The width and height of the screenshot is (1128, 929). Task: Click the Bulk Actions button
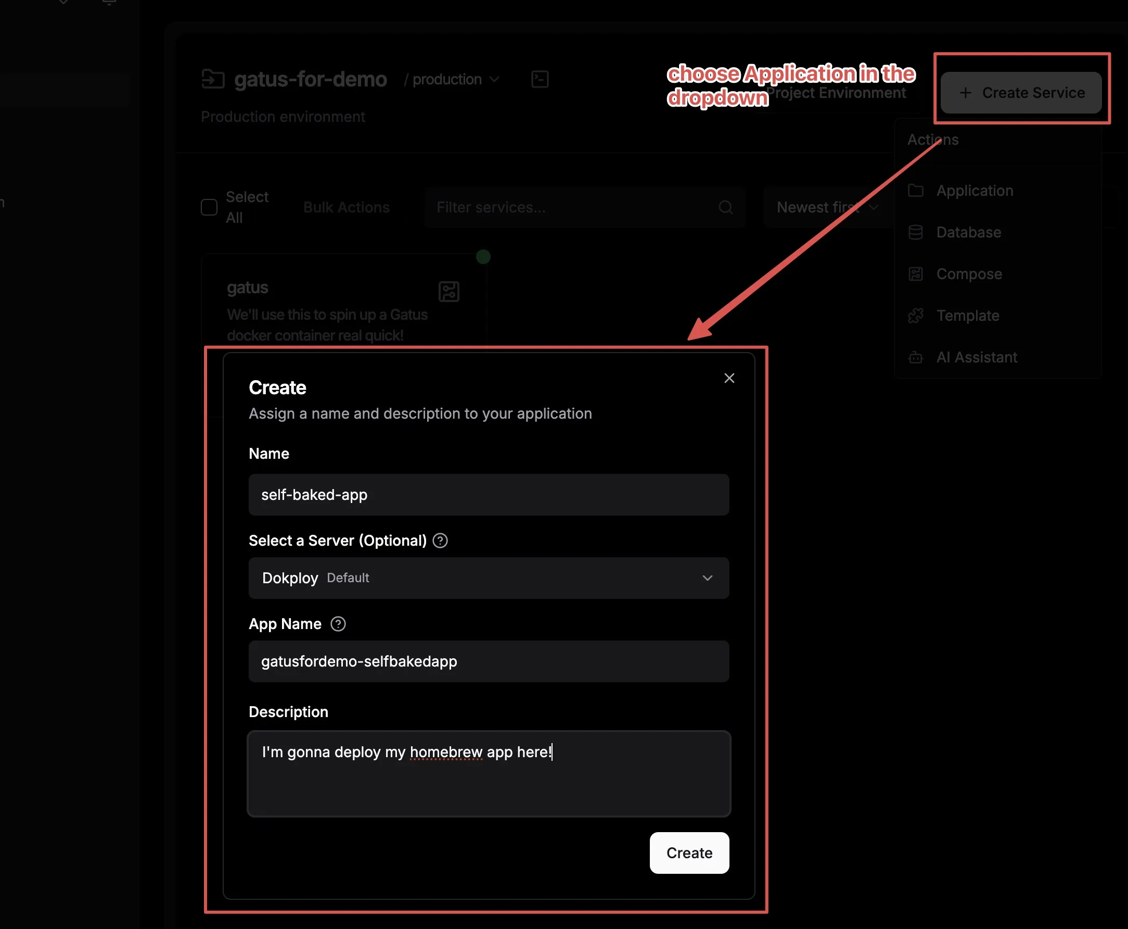click(x=346, y=208)
